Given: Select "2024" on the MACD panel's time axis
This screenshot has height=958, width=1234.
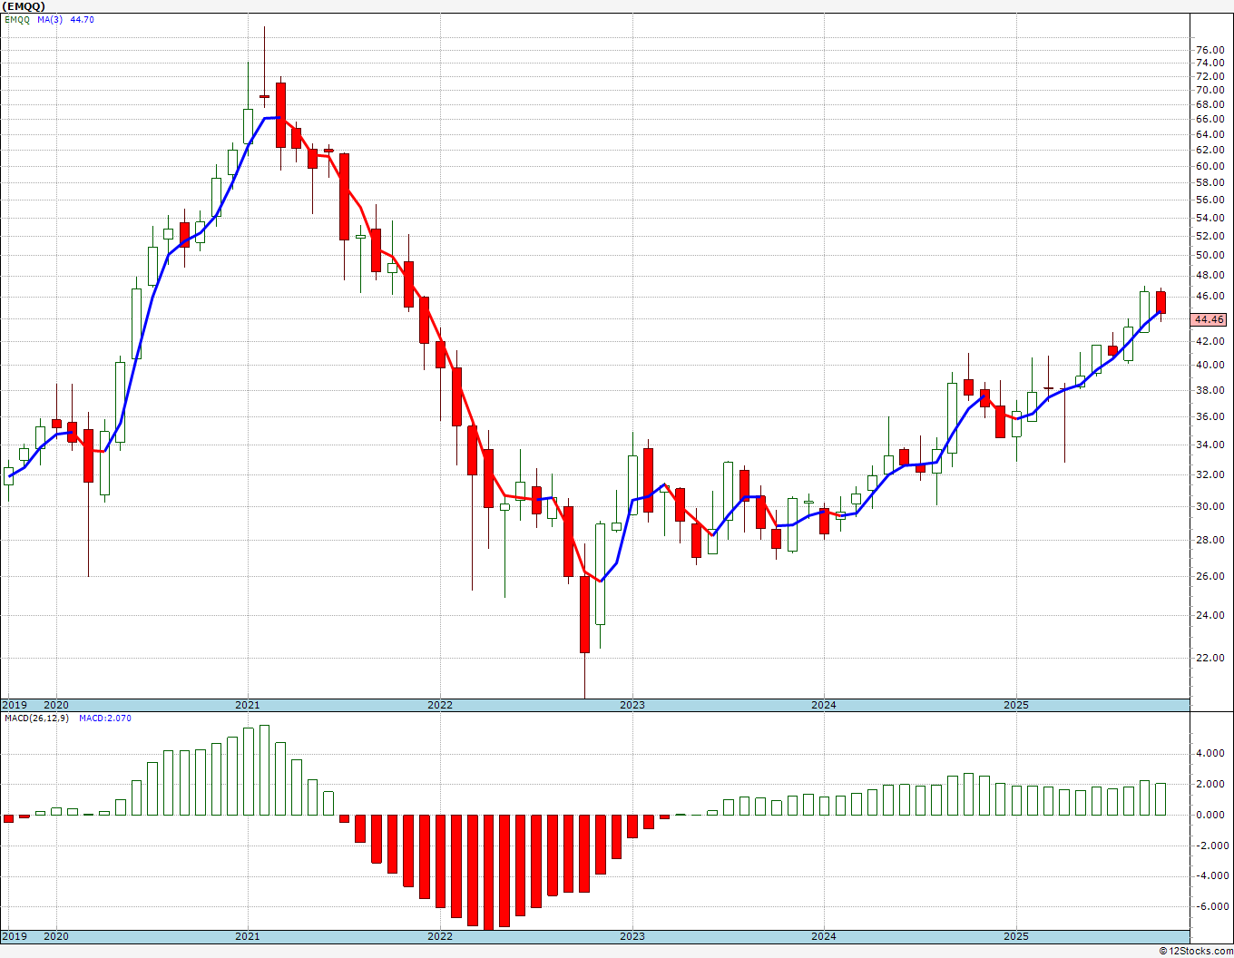Looking at the screenshot, I should coord(824,936).
